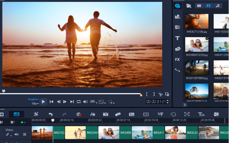Open the sound mixer waveform icon
Viewport: 229px width, 143px height.
pyautogui.click(x=93, y=114)
